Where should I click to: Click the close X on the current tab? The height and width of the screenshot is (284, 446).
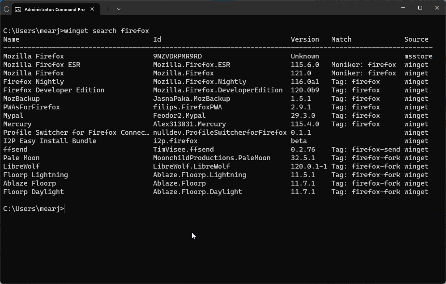(x=92, y=8)
